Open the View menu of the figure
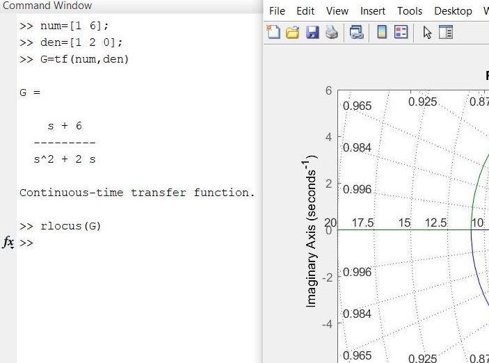 pos(337,11)
